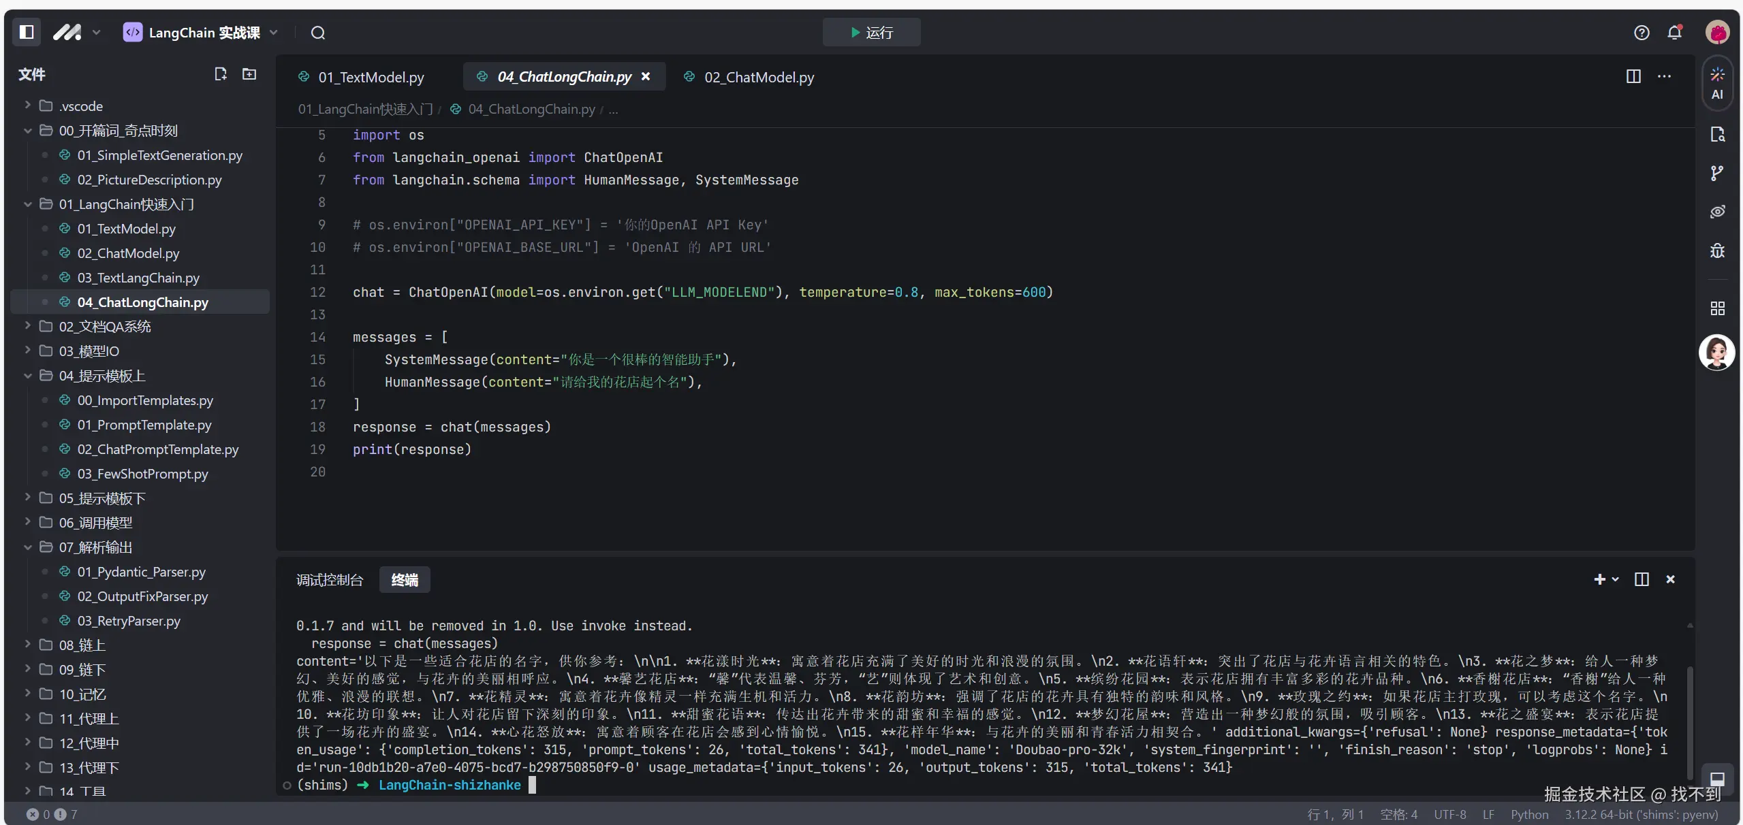This screenshot has height=825, width=1743.
Task: Open the help question mark icon
Action: (1642, 32)
